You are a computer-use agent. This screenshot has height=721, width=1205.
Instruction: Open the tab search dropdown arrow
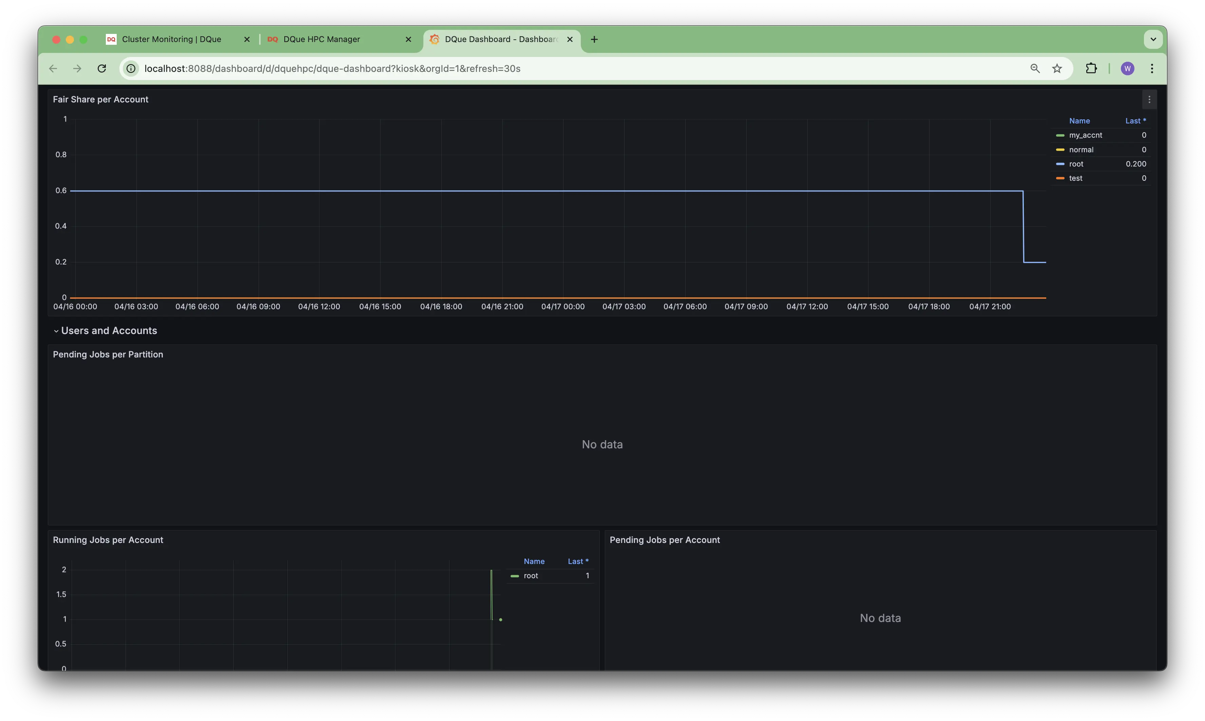coord(1153,39)
